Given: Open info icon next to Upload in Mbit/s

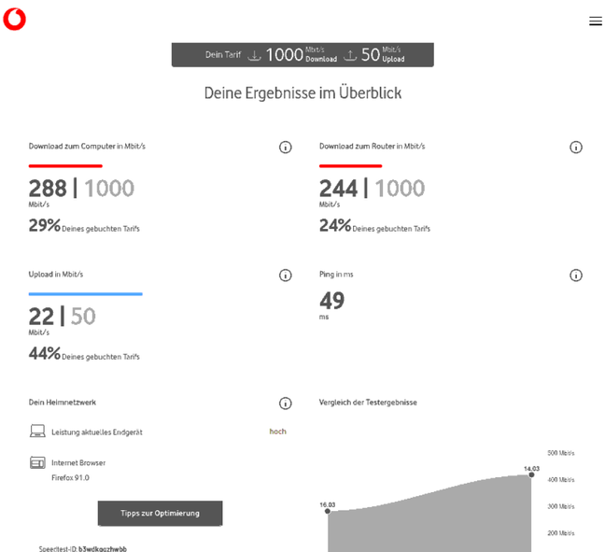Looking at the screenshot, I should 285,276.
